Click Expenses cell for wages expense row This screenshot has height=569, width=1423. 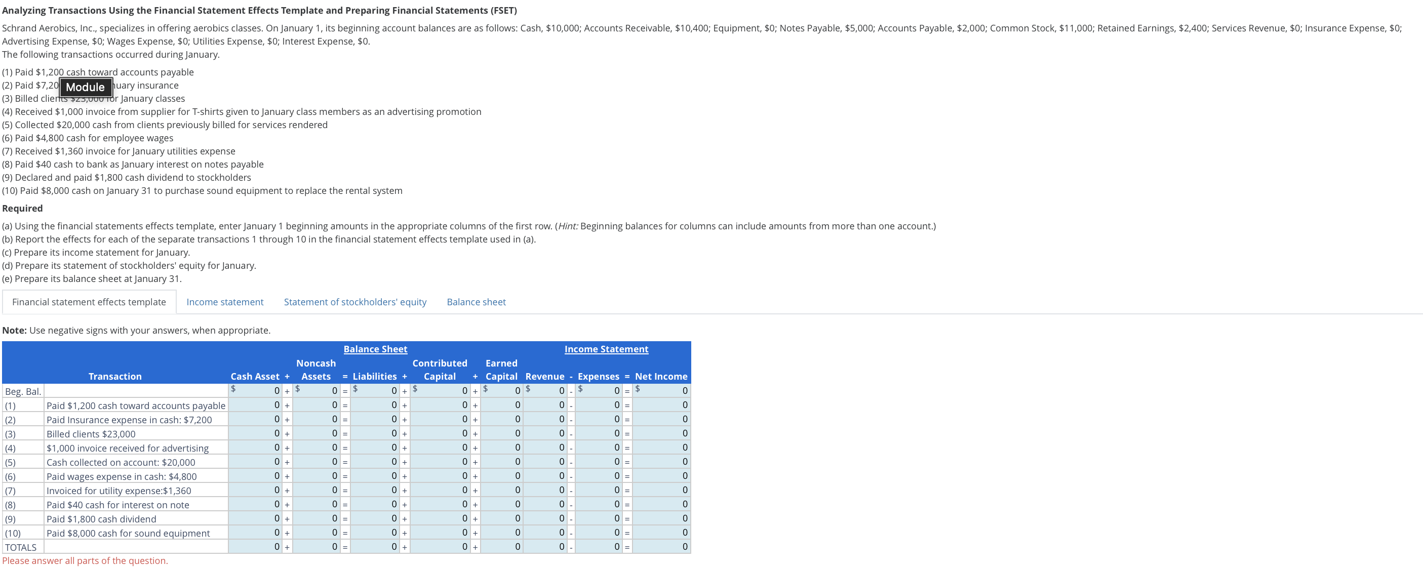coord(600,476)
